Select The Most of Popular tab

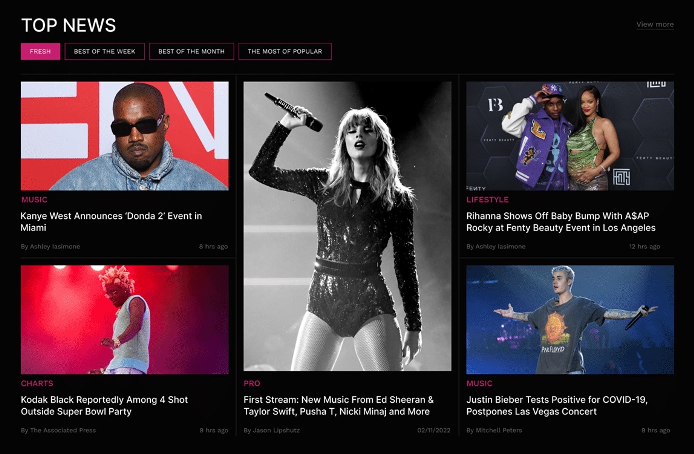(285, 51)
